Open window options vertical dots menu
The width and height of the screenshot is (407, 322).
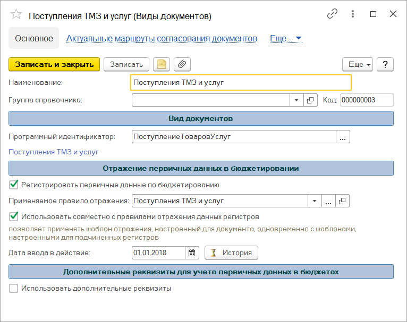[353, 15]
